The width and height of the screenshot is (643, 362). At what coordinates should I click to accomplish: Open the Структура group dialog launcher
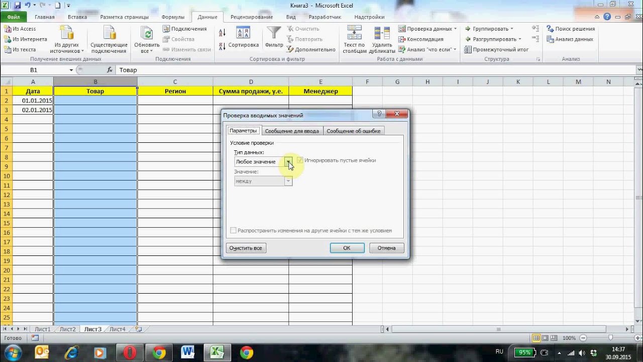[x=538, y=59]
